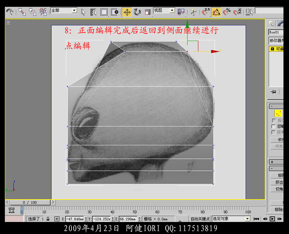Toggle the Spinner Snap icon
The width and height of the screenshot is (289, 234).
(x=237, y=12)
